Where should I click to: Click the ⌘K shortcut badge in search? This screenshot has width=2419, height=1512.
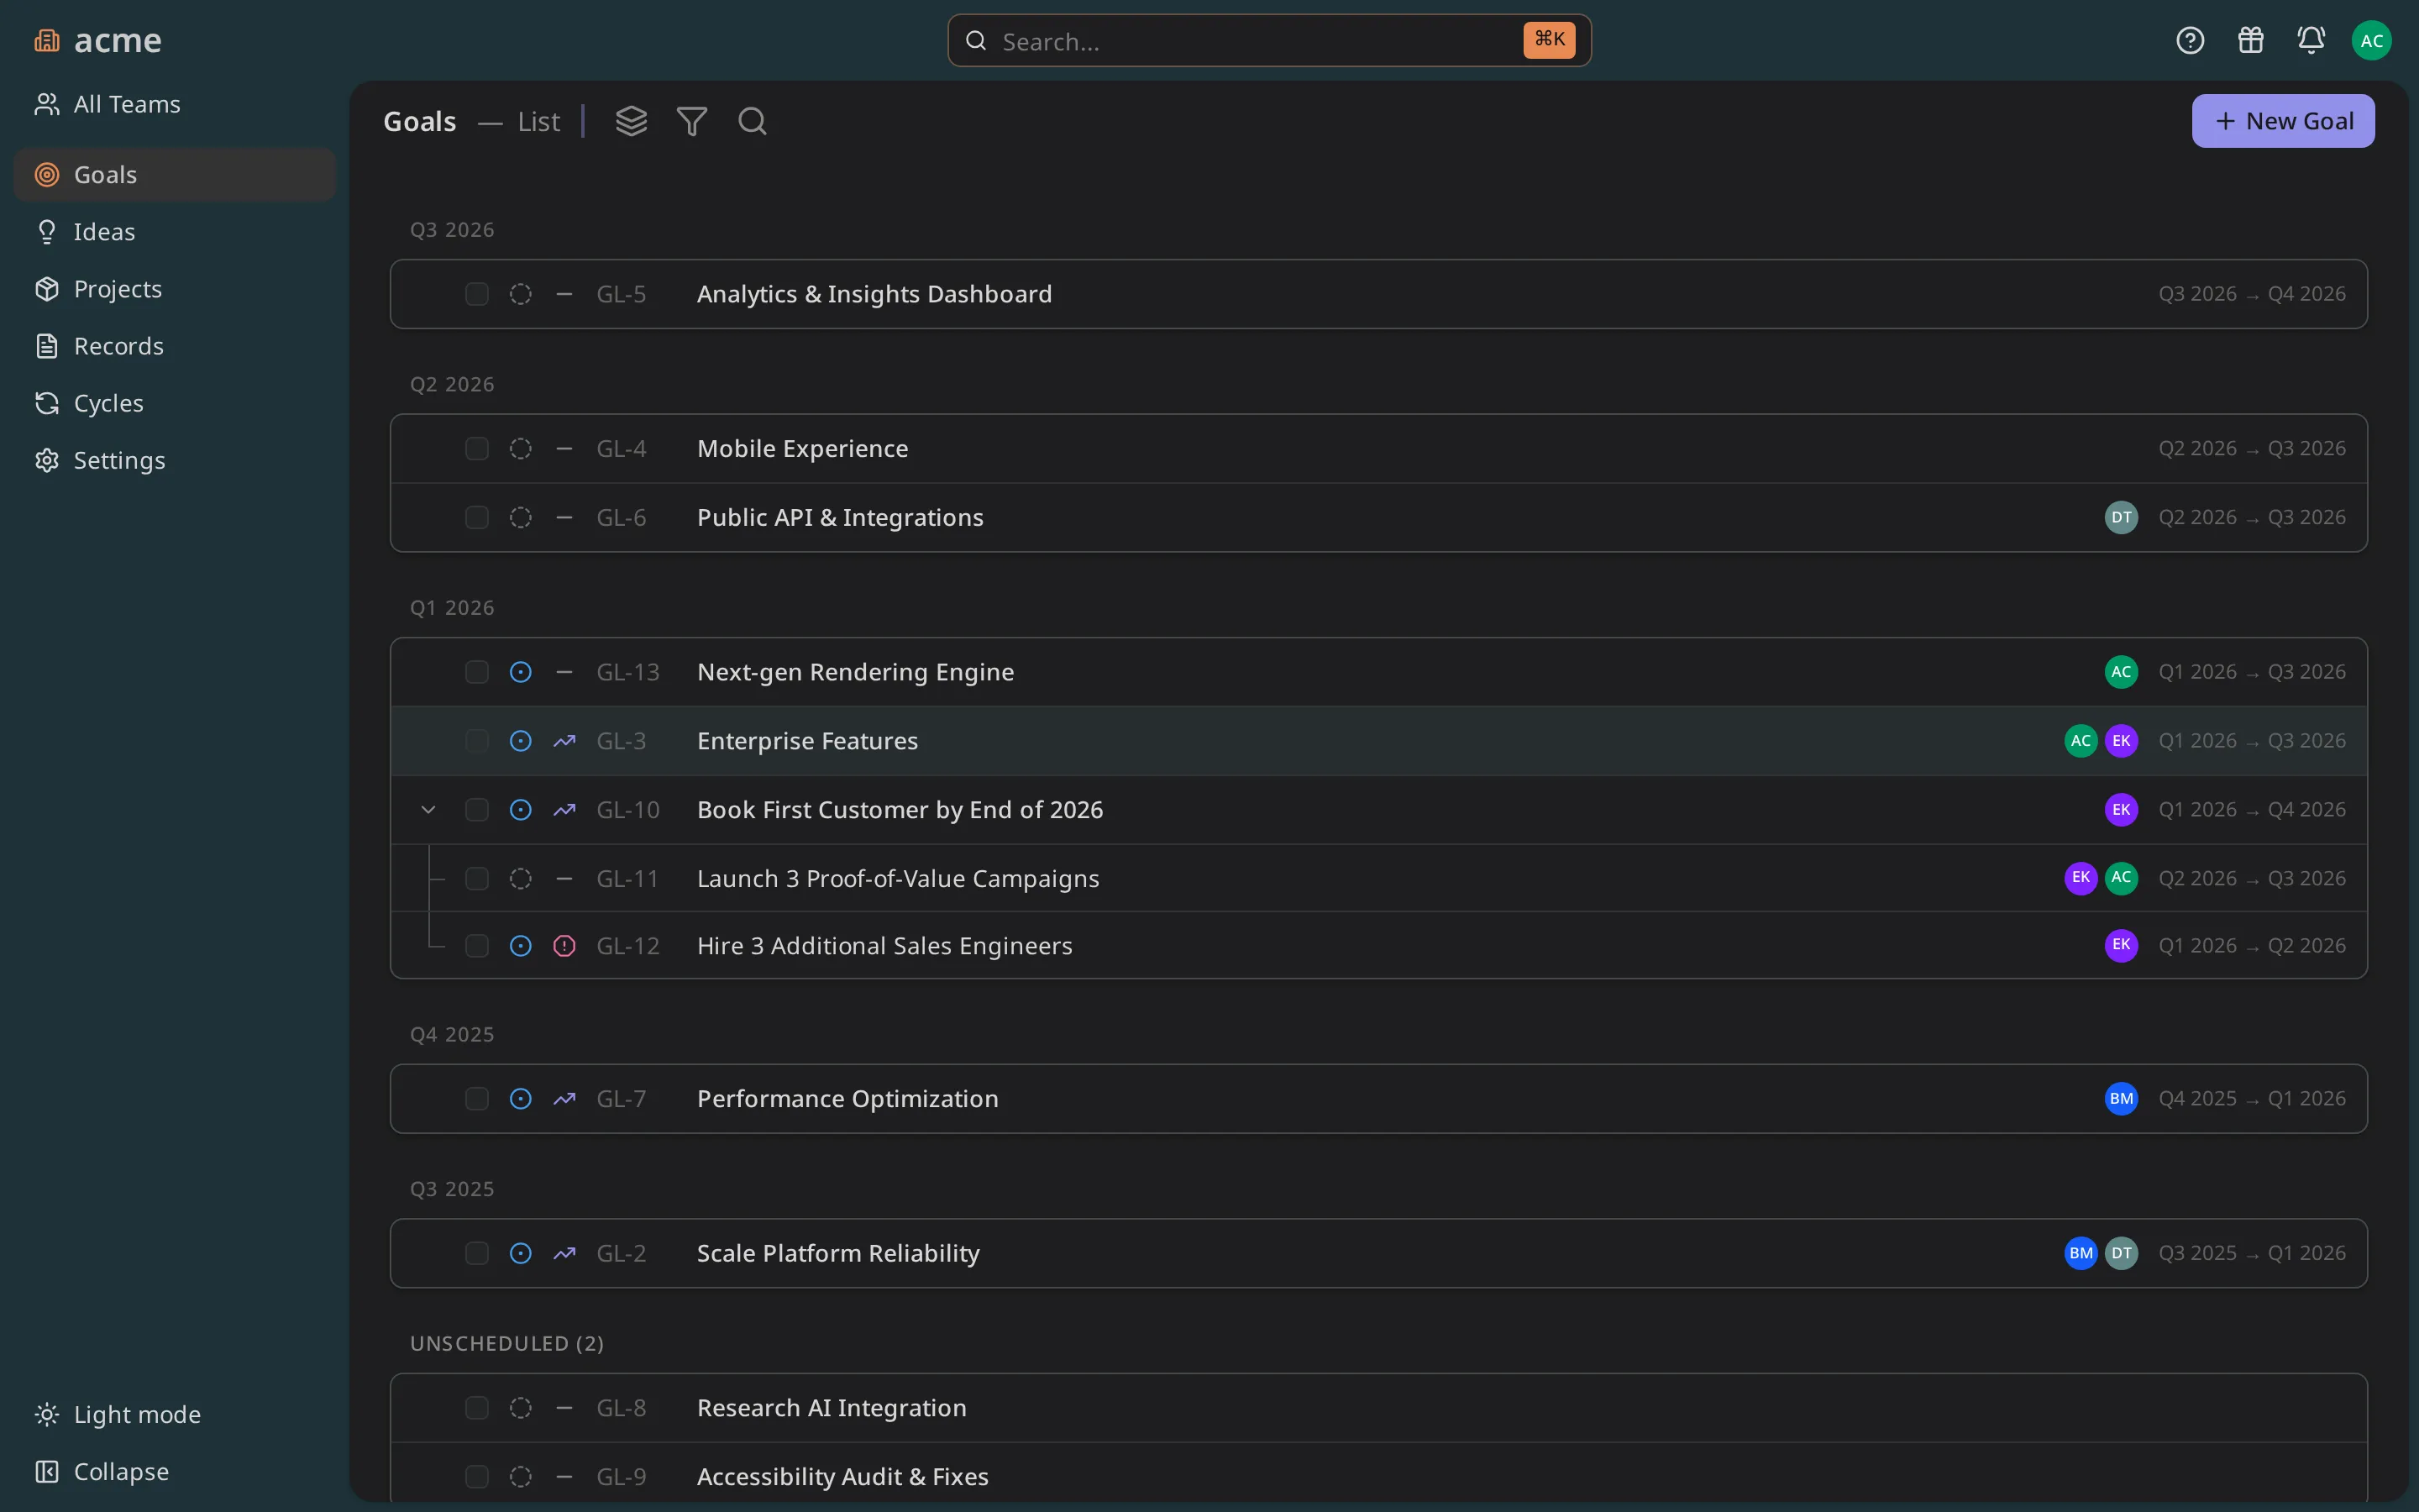pyautogui.click(x=1548, y=40)
